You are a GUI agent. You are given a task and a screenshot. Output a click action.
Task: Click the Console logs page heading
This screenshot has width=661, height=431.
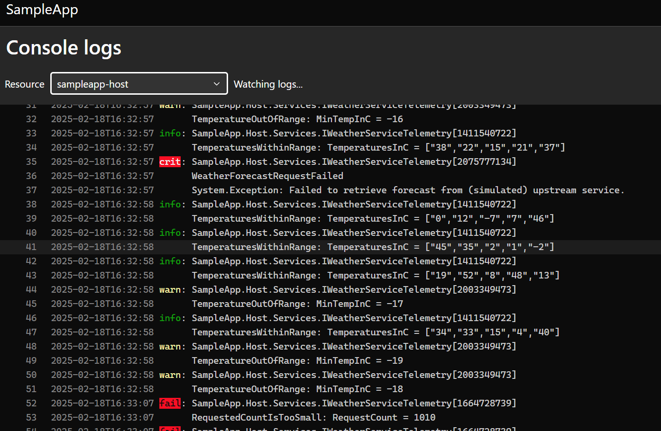[x=64, y=48]
